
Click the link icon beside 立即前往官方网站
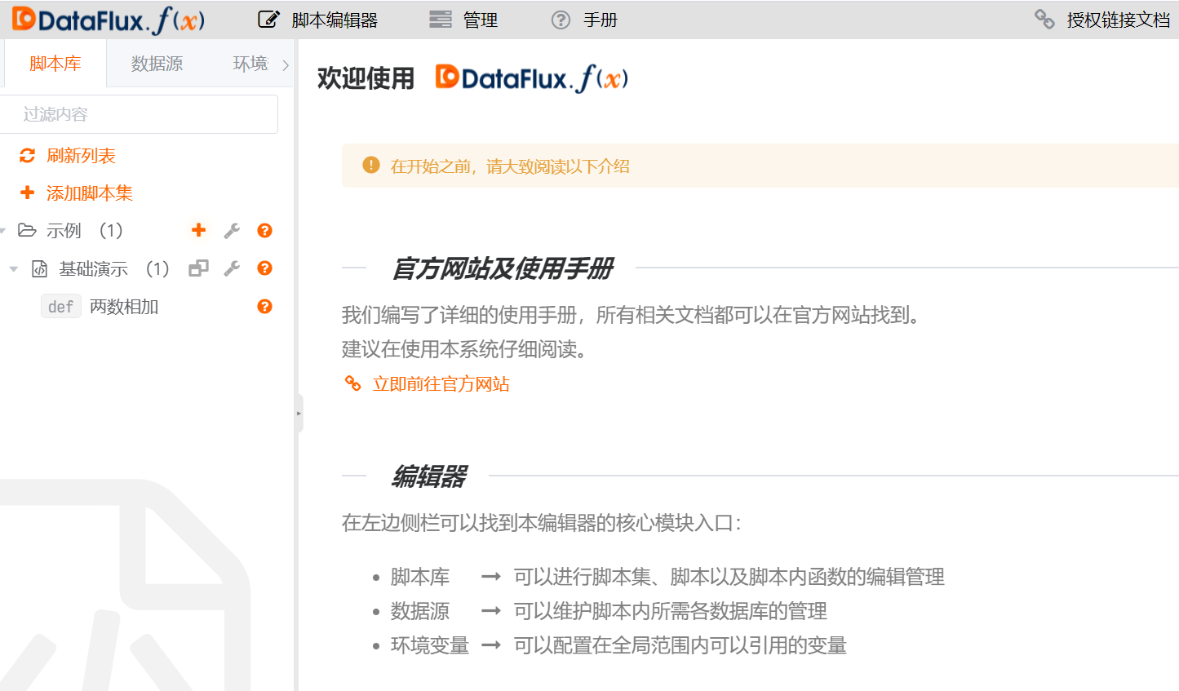352,383
